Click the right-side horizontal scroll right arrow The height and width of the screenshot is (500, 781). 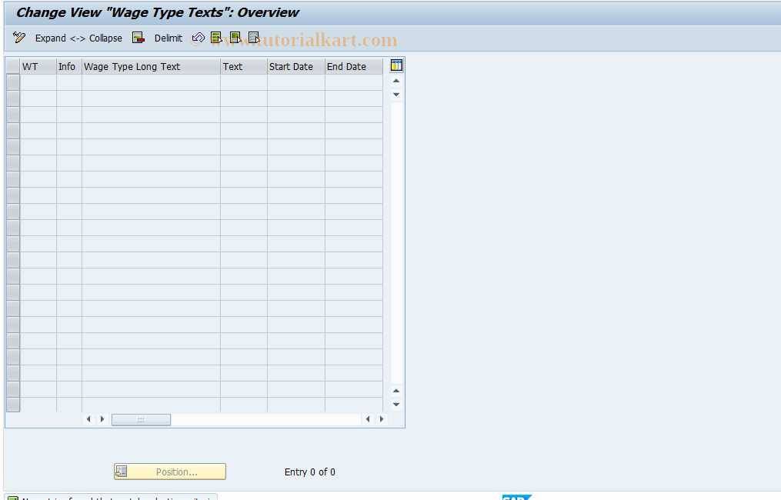[x=382, y=419]
